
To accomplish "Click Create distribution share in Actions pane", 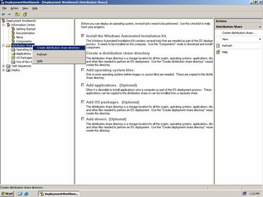I will coord(240,33).
